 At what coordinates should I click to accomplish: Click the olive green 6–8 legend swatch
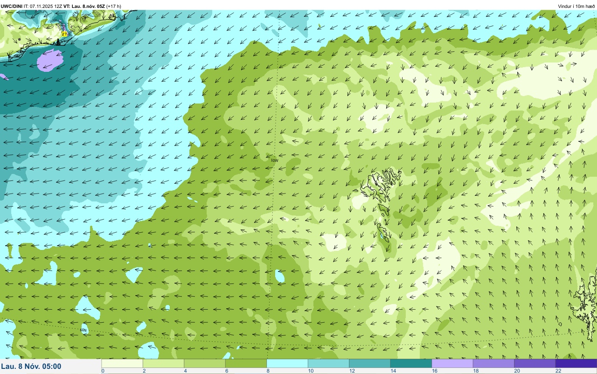click(246, 363)
